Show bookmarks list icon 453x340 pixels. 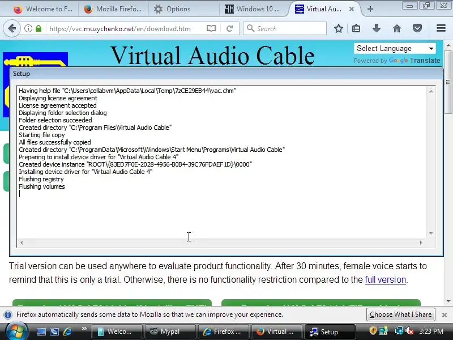click(x=356, y=28)
